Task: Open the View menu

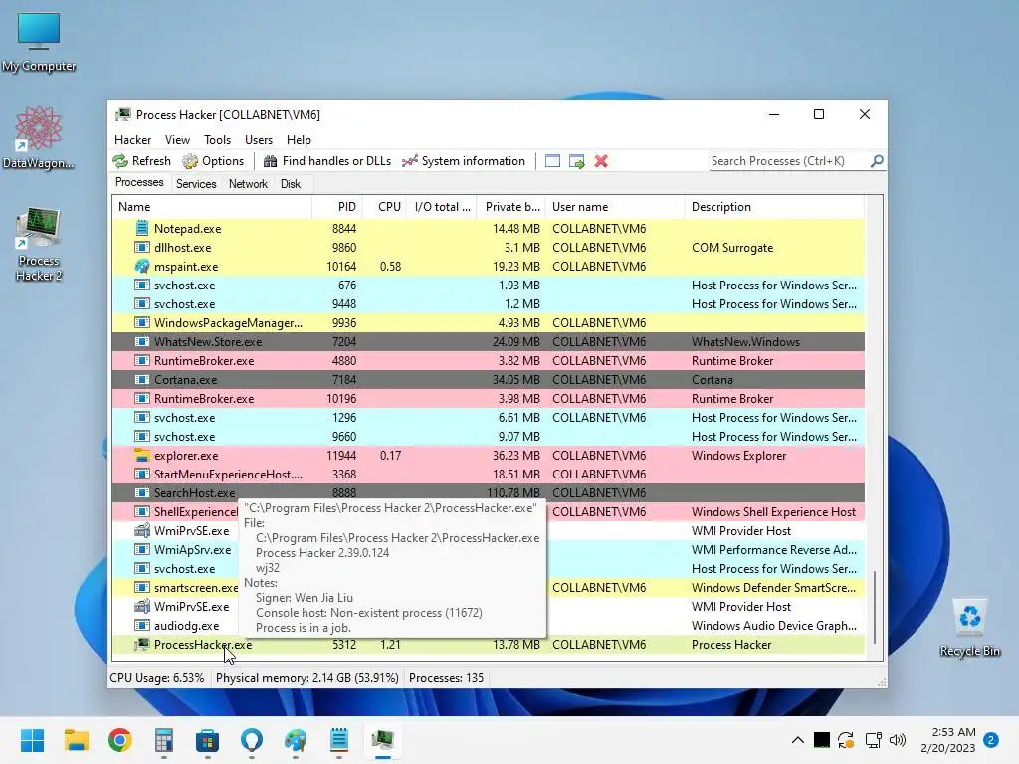Action: pyautogui.click(x=177, y=139)
